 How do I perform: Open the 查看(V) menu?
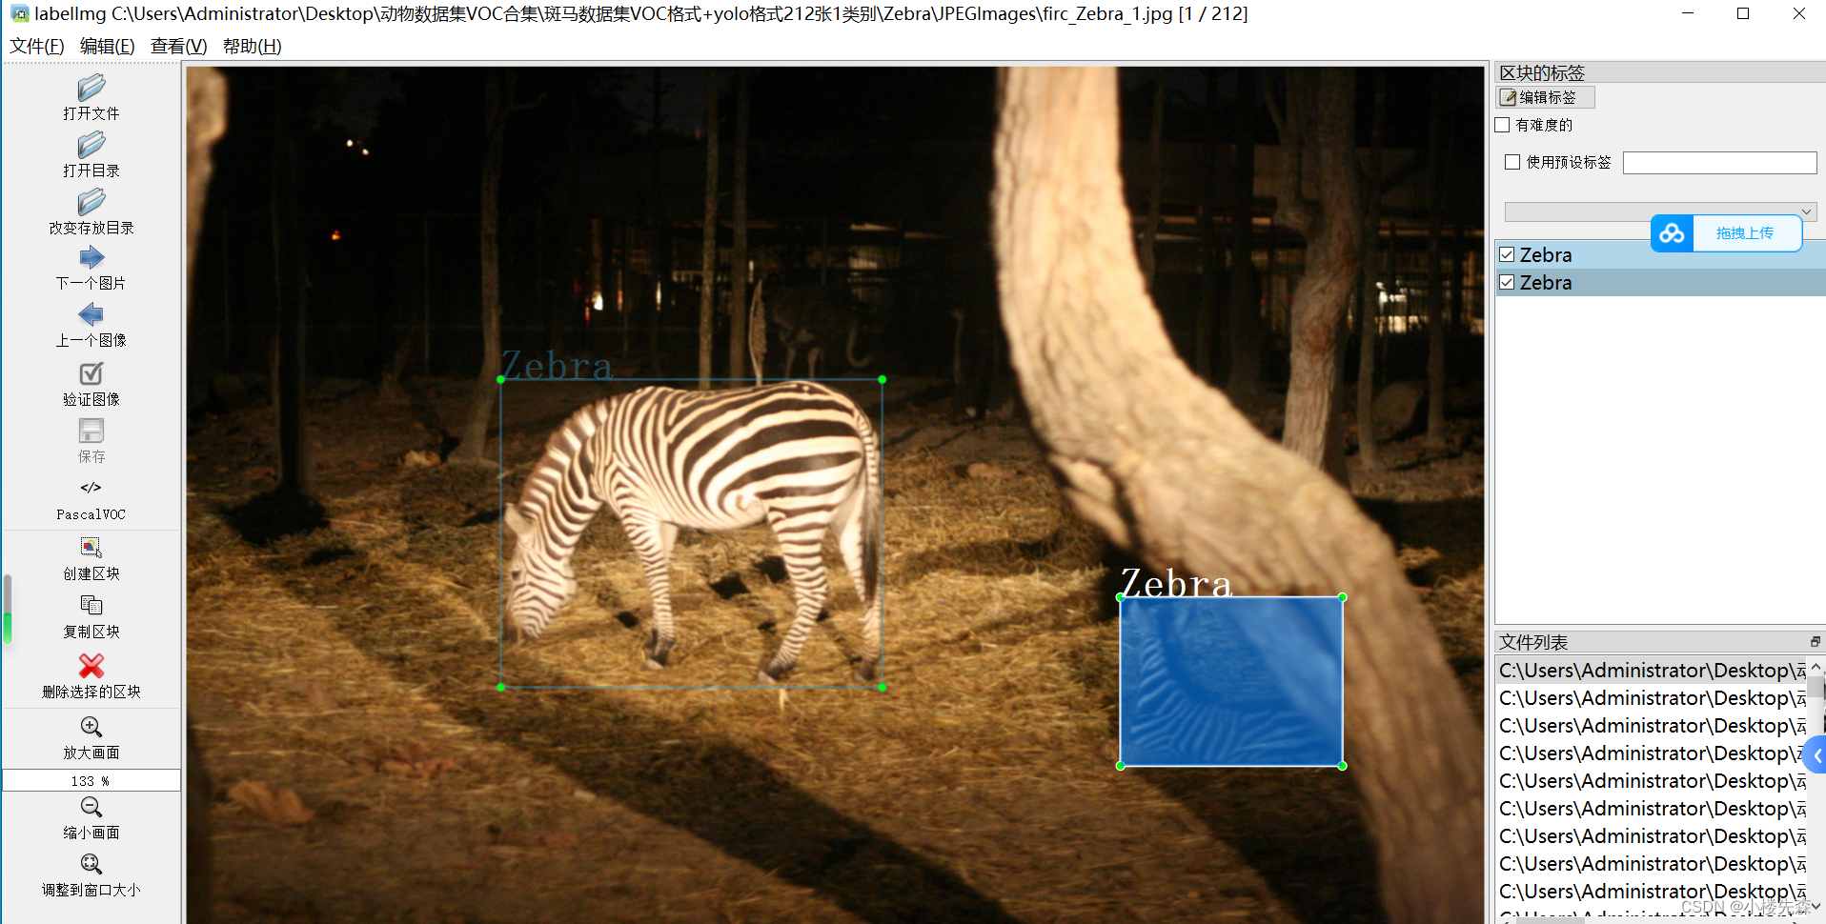[x=179, y=46]
